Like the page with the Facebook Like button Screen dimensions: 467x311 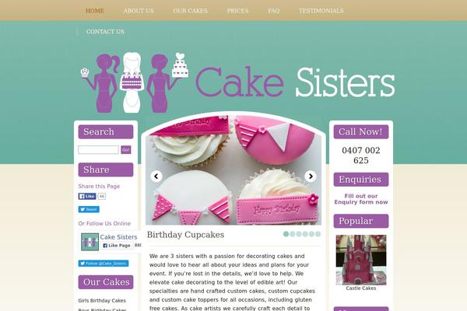click(x=87, y=197)
